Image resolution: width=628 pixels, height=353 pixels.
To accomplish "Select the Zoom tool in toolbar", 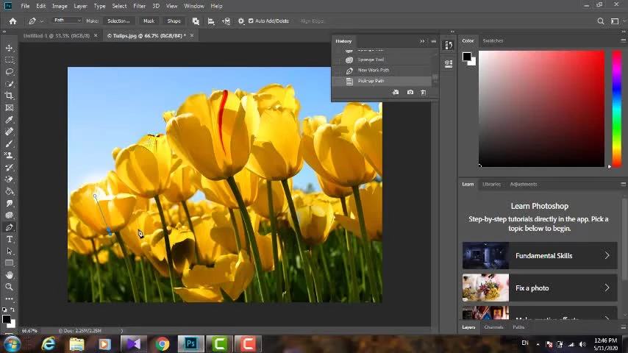I will [10, 287].
